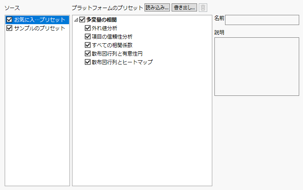
Task: Select the サンプルのプリセット source row
Action: pos(37,28)
